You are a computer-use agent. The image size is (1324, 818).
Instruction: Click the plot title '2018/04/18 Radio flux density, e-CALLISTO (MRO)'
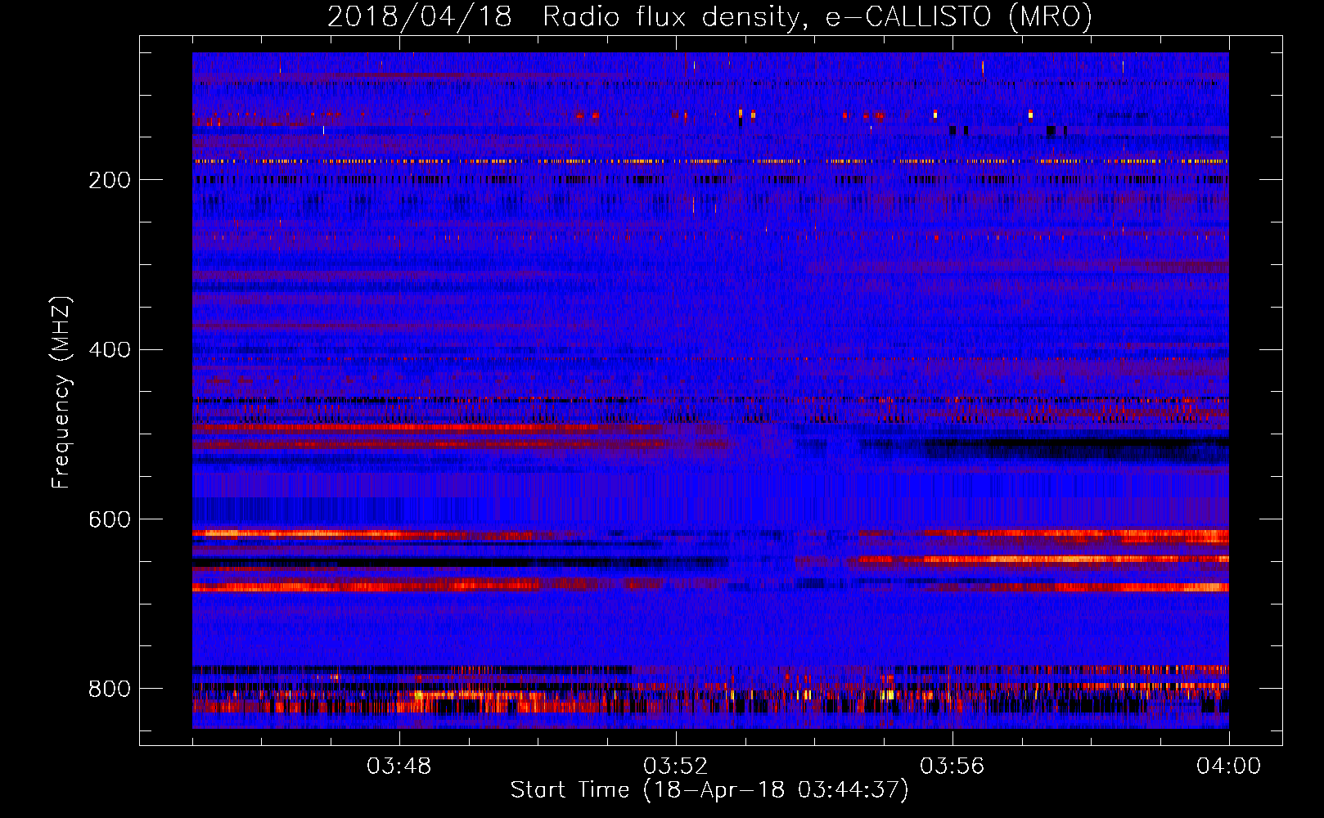(709, 17)
